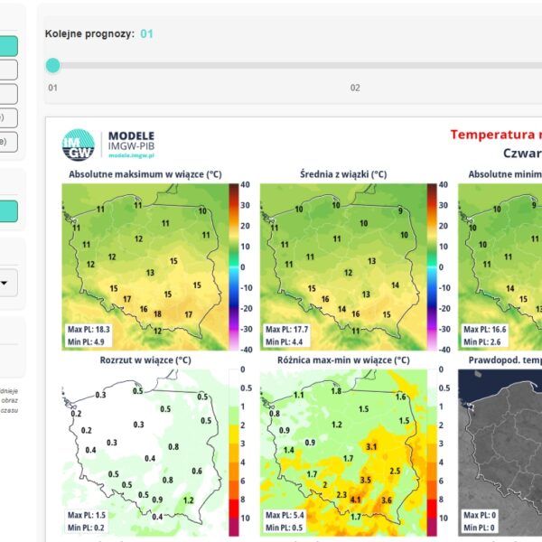Image resolution: width=542 pixels, height=542 pixels.
Task: Click the color legend beside Rozrzut w wiązce map
Action: tap(233, 452)
